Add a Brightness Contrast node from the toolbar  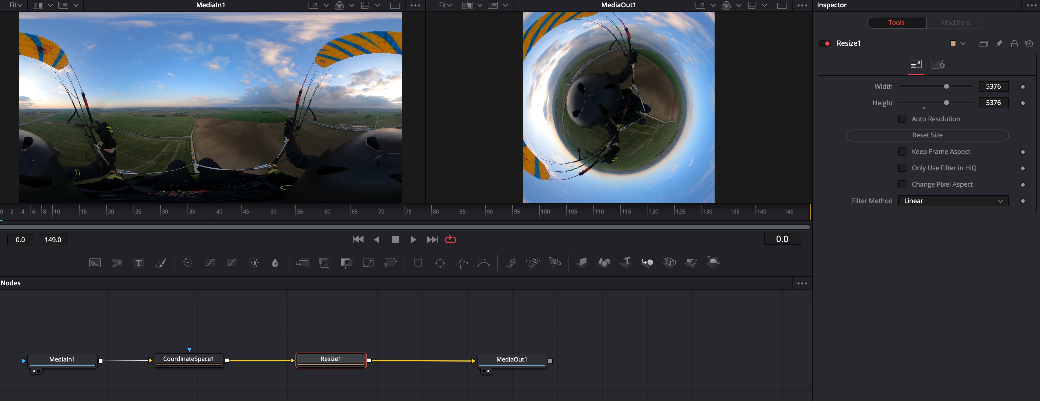[x=254, y=263]
